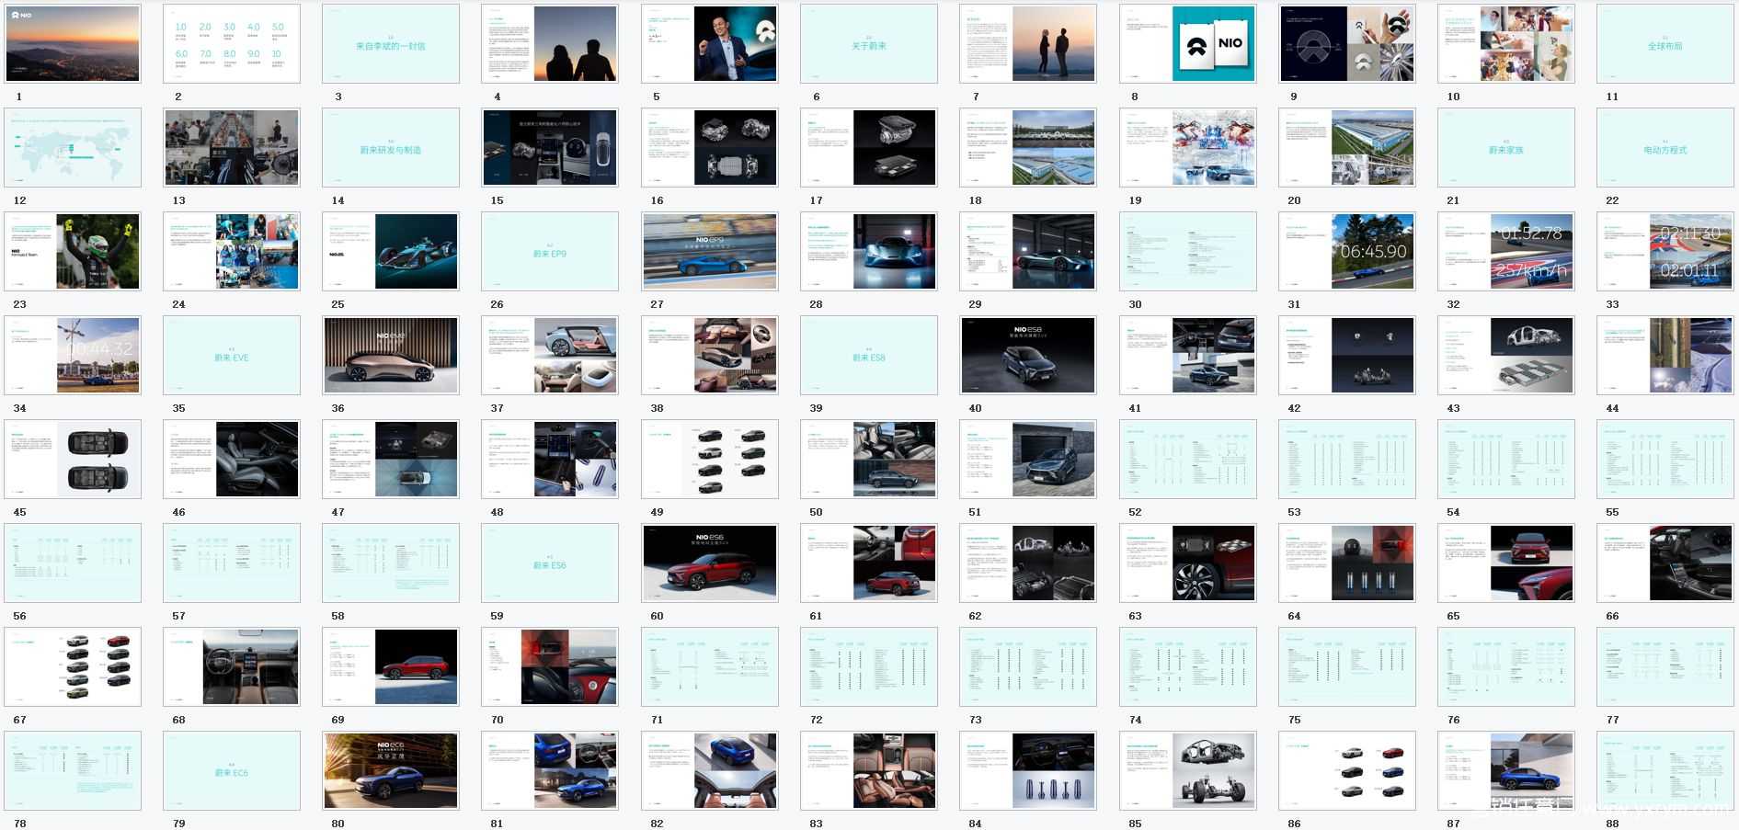Open slide 59 titled 蔚来 ES6
The width and height of the screenshot is (1739, 830).
point(550,563)
